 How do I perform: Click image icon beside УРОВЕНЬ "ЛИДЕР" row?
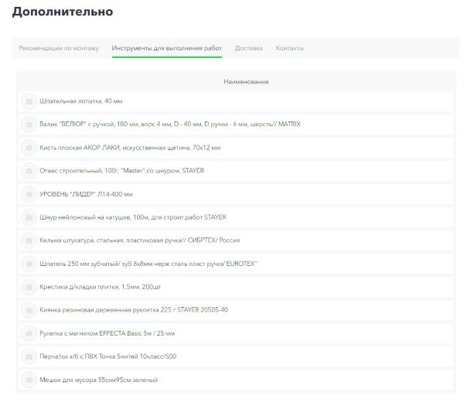[29, 194]
